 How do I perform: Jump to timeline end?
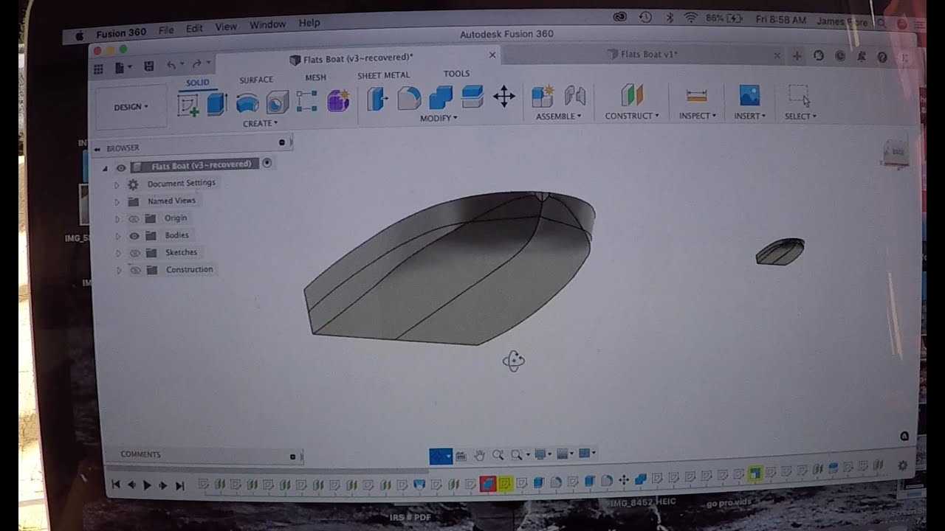[x=179, y=485]
